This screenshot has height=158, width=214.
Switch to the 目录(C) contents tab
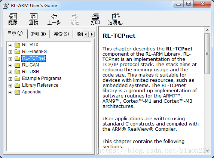(15, 34)
